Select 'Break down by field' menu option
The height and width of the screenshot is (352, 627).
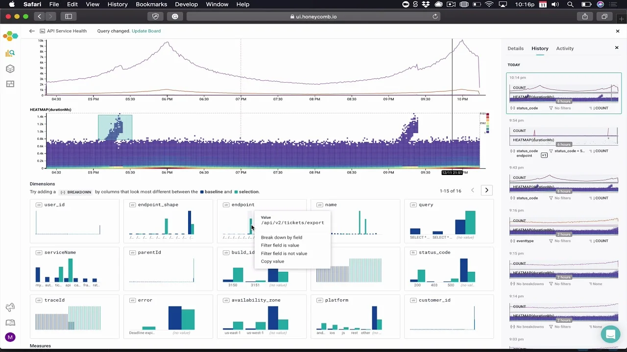pos(281,238)
